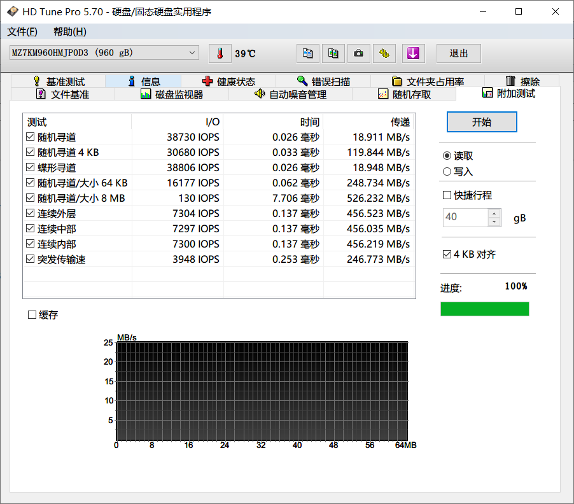Uncheck the 连续外层 checkbox

click(x=31, y=213)
